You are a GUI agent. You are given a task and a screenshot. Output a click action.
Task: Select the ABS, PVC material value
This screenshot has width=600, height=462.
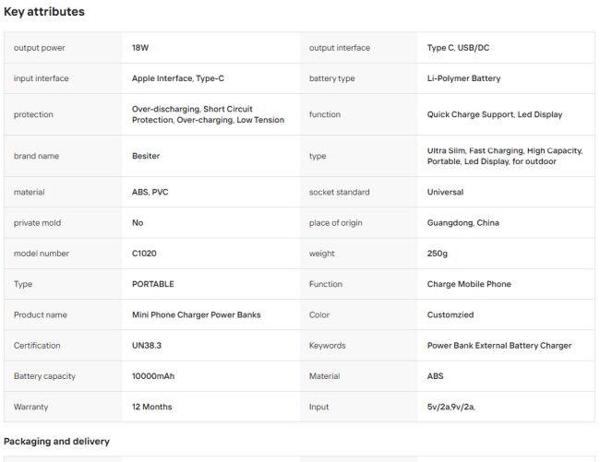(x=150, y=192)
